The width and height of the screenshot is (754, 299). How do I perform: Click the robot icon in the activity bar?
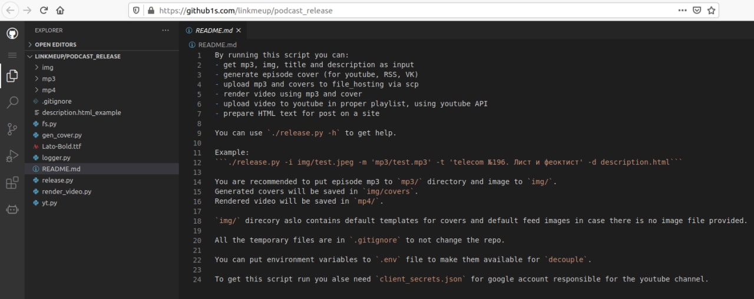[x=12, y=209]
